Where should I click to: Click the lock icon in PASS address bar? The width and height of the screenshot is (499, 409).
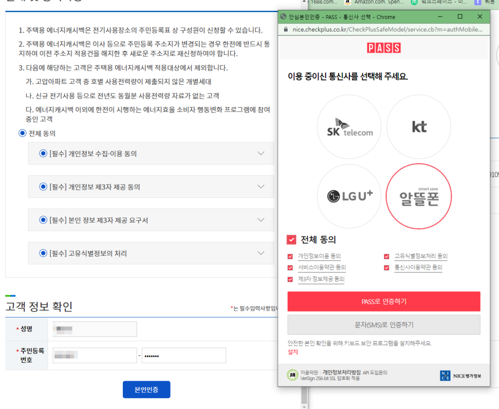286,30
